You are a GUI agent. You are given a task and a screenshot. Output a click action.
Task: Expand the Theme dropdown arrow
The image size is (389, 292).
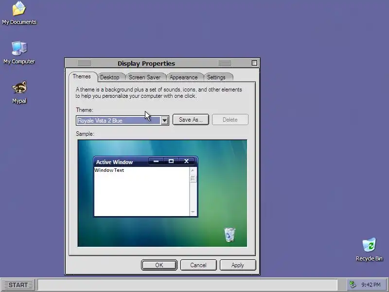164,121
